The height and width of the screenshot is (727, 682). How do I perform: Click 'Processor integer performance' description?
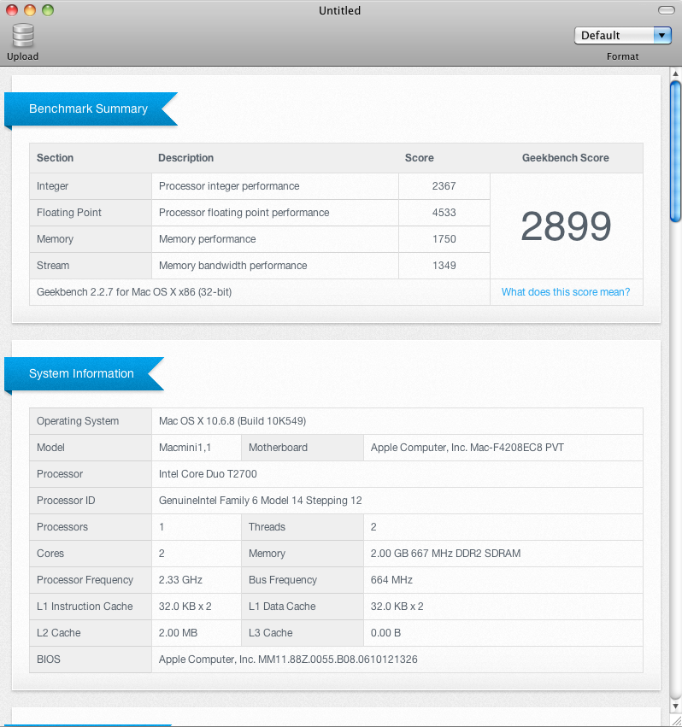point(229,186)
